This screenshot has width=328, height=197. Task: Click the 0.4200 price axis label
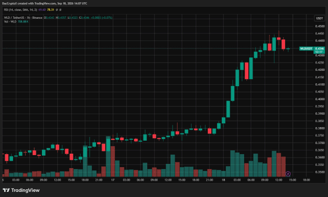coord(320,70)
